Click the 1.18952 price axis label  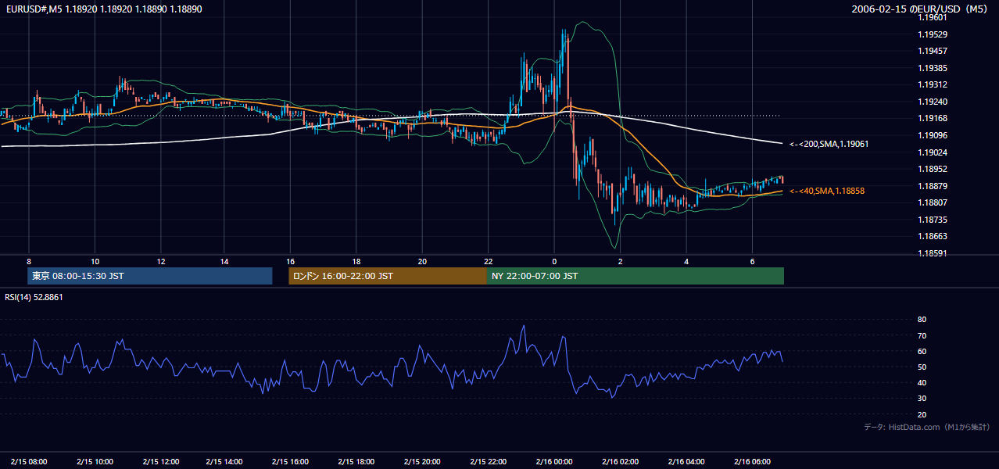932,169
